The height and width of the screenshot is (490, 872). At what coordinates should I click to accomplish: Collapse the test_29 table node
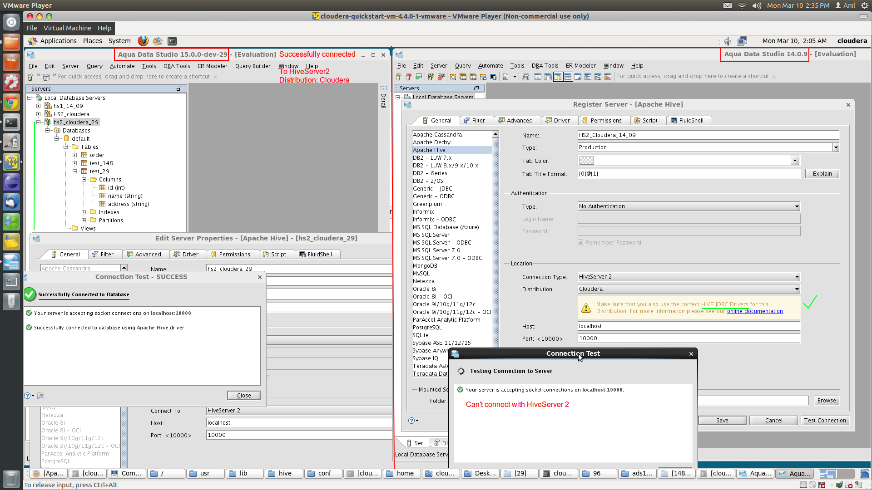pyautogui.click(x=75, y=171)
